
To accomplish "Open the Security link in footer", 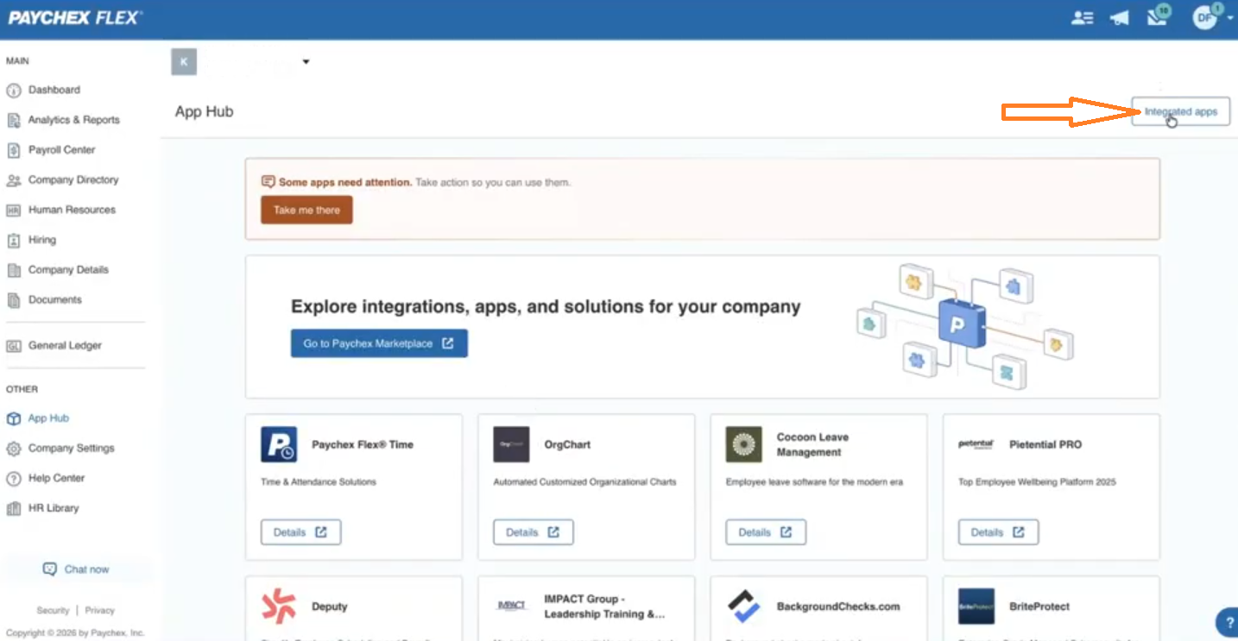I will click(x=53, y=611).
